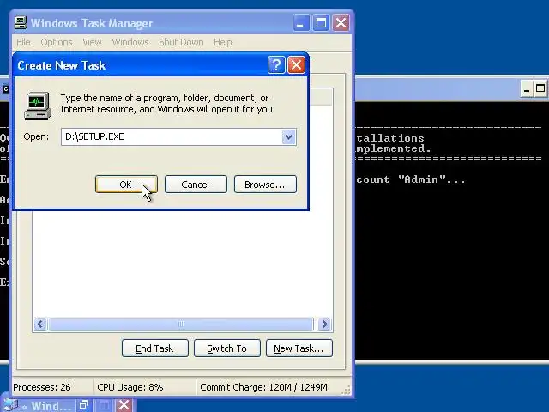This screenshot has height=412, width=549.
Task: Click the left scroll arrow of task list
Action: (x=40, y=324)
